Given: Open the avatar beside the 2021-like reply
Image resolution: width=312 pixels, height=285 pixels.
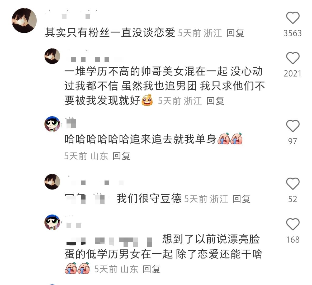Looking at the screenshot, I should pos(52,56).
